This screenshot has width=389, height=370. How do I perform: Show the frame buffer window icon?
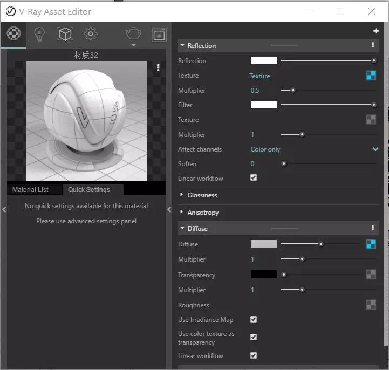point(159,35)
